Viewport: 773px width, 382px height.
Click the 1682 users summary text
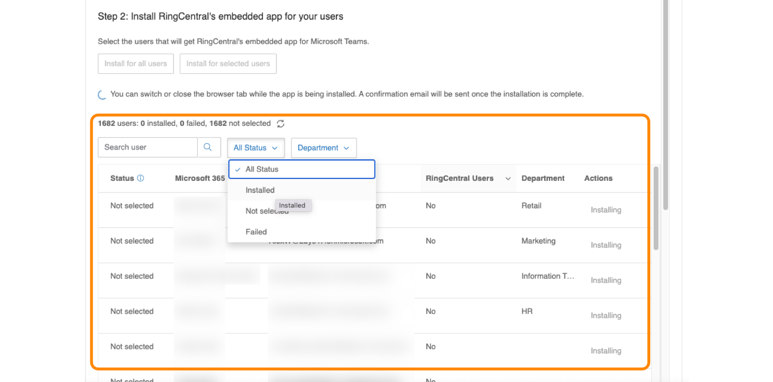tap(184, 123)
